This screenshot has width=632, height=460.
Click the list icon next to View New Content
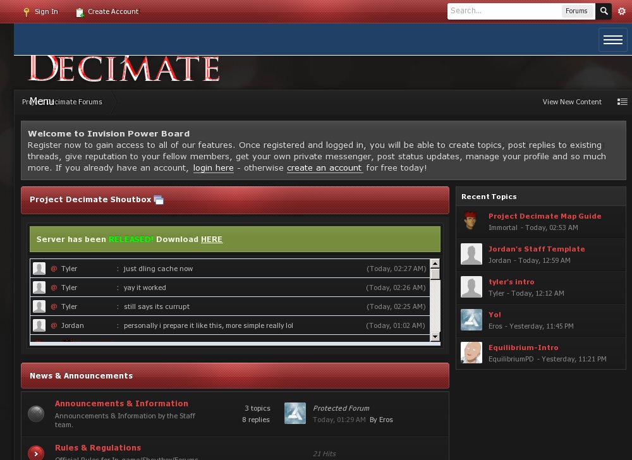click(x=623, y=102)
